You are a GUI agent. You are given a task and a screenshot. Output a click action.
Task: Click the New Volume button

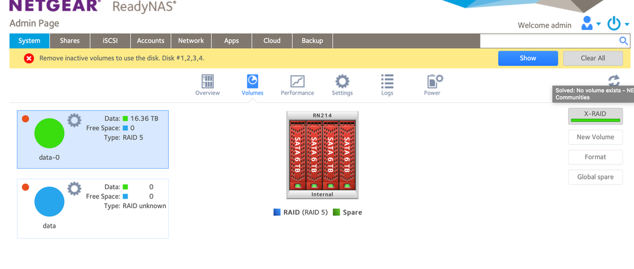(x=595, y=137)
